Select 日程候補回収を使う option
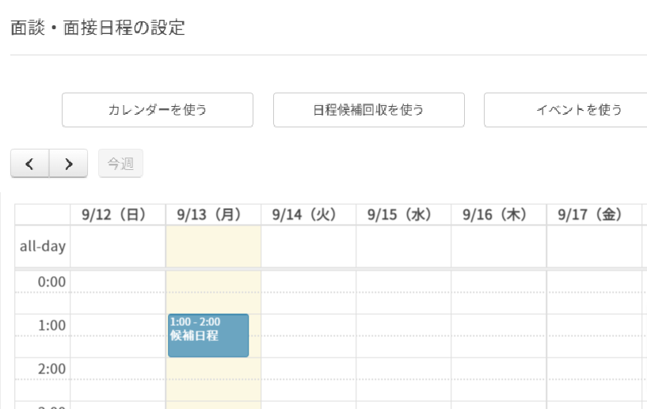 pyautogui.click(x=368, y=110)
